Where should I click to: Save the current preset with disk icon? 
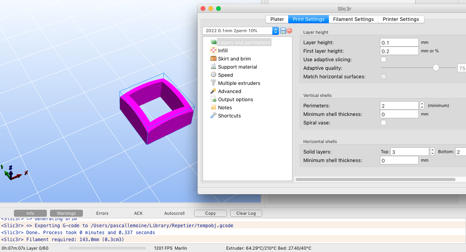click(x=283, y=31)
